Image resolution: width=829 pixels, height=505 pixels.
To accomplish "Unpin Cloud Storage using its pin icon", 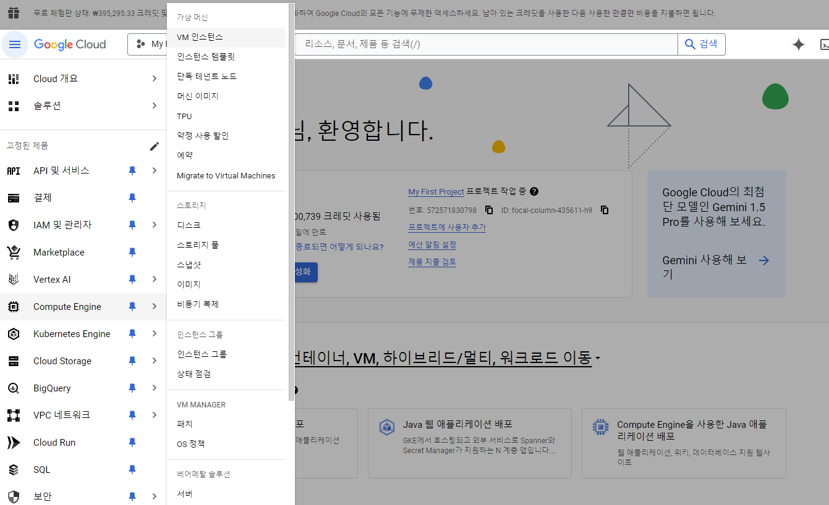I will point(132,361).
